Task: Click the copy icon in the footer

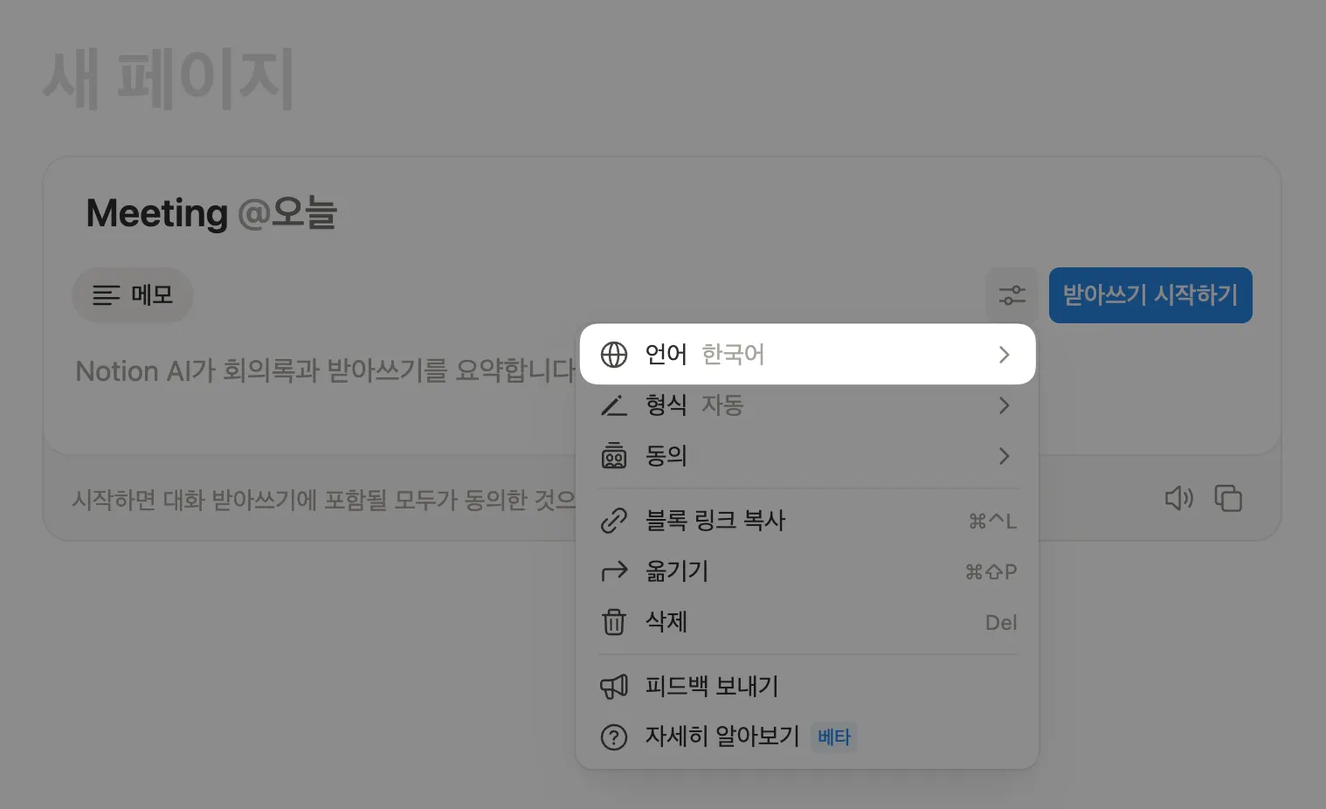Action: 1228,498
